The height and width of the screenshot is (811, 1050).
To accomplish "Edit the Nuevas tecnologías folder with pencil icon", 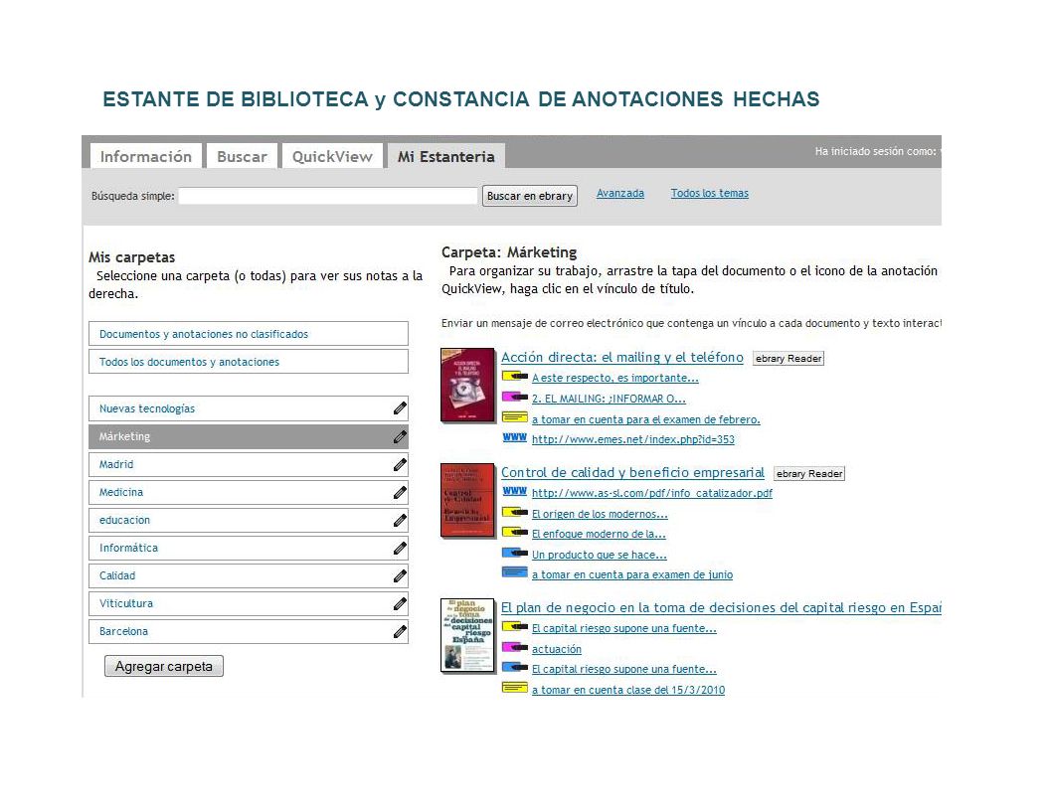I will 400,408.
